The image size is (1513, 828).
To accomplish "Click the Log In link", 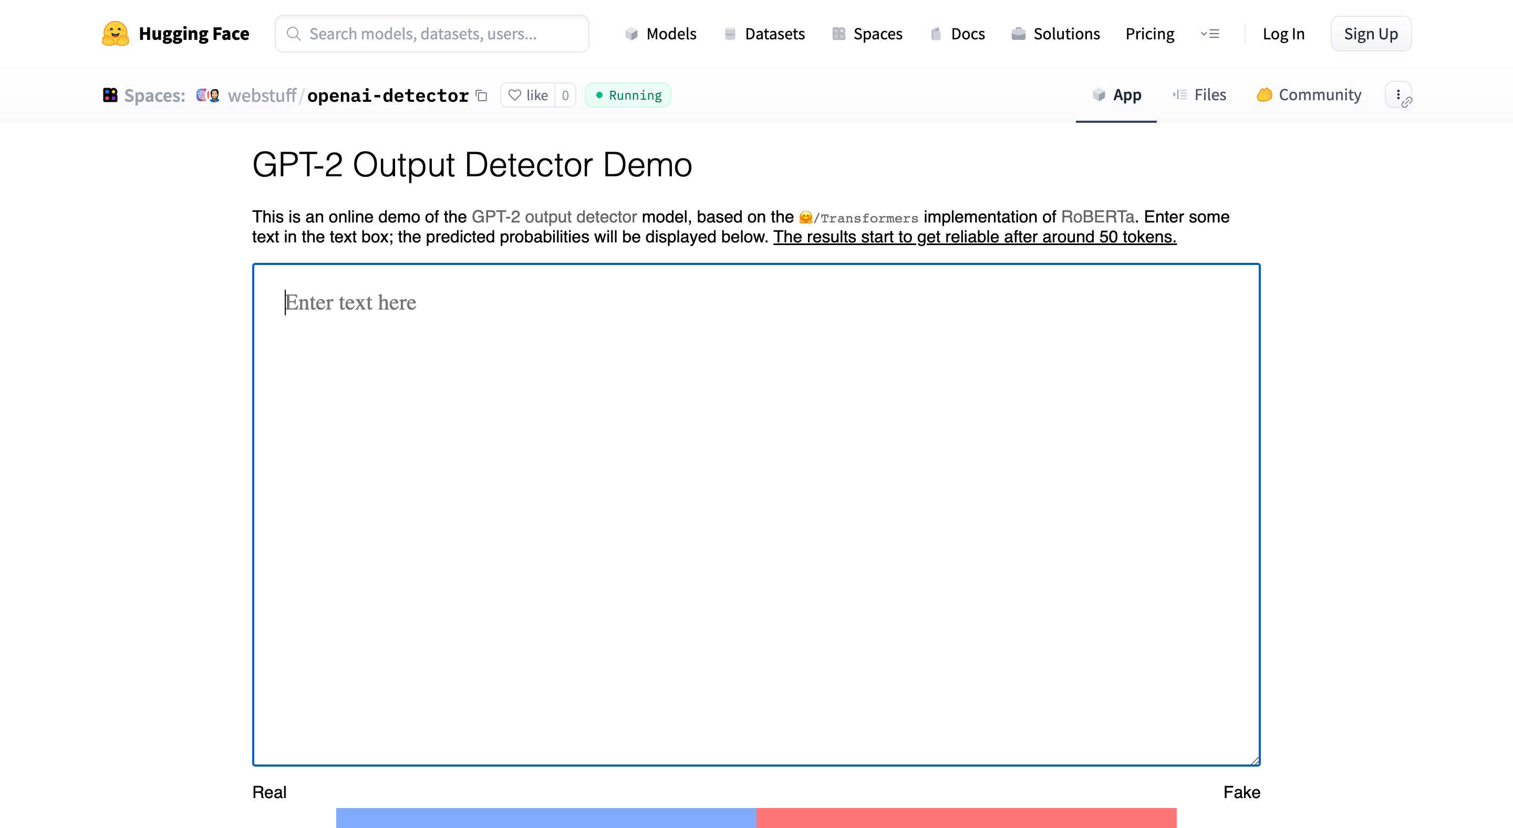I will point(1283,34).
